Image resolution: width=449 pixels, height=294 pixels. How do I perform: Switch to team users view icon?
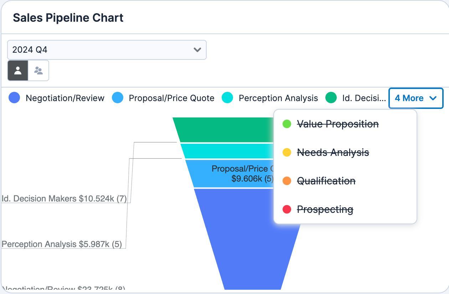tap(38, 70)
